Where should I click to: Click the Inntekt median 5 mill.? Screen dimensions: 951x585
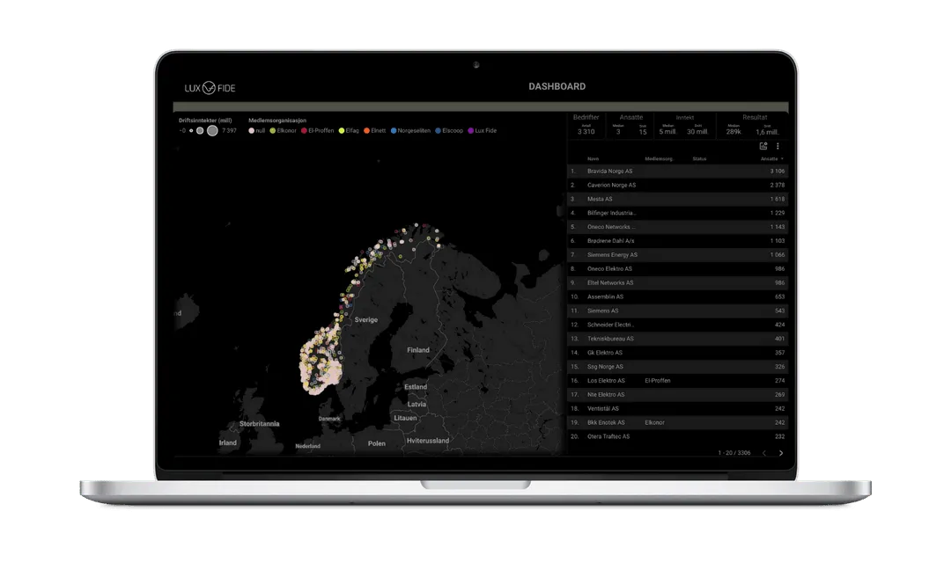click(667, 132)
